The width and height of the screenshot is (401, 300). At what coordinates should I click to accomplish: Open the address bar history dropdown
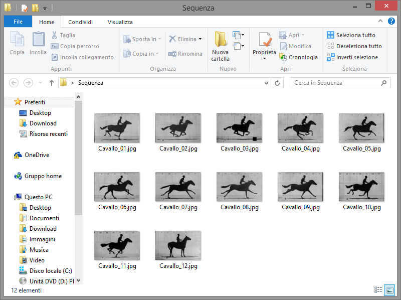266,83
